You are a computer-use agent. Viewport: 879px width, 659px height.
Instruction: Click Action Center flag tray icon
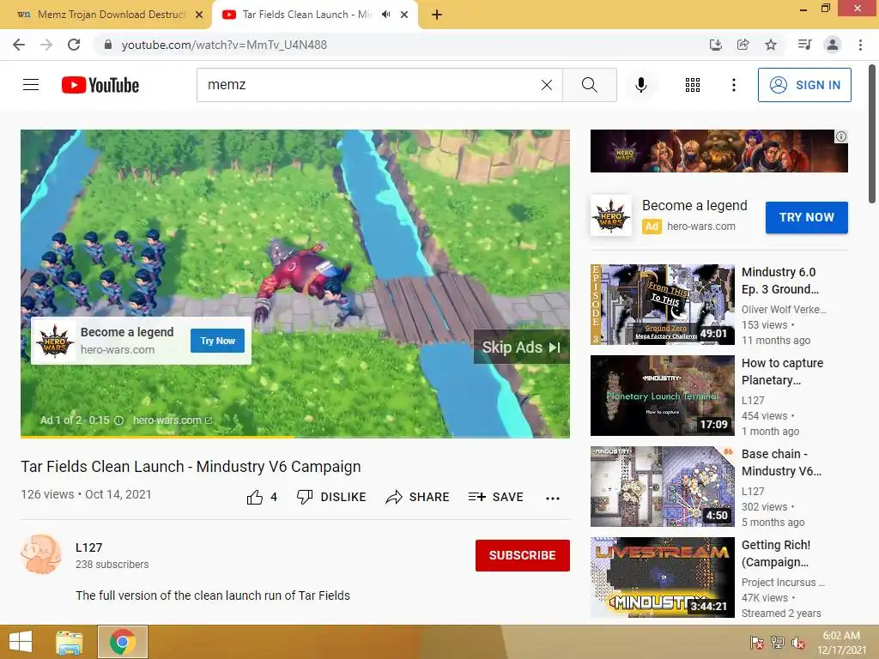coord(757,643)
